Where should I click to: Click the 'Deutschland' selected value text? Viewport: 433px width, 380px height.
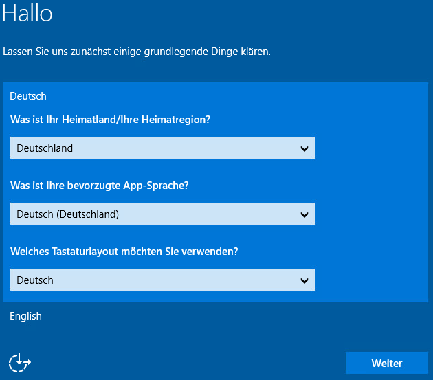click(x=45, y=148)
